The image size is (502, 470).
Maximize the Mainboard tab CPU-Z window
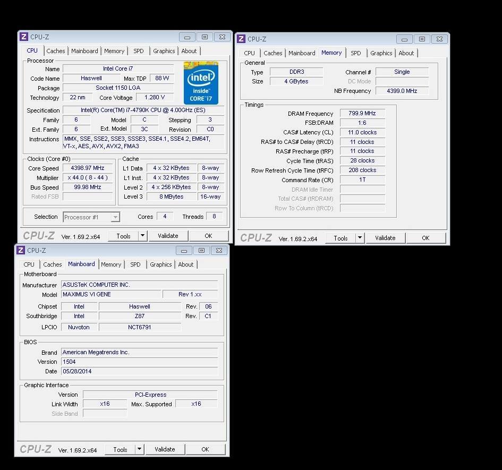click(x=201, y=250)
